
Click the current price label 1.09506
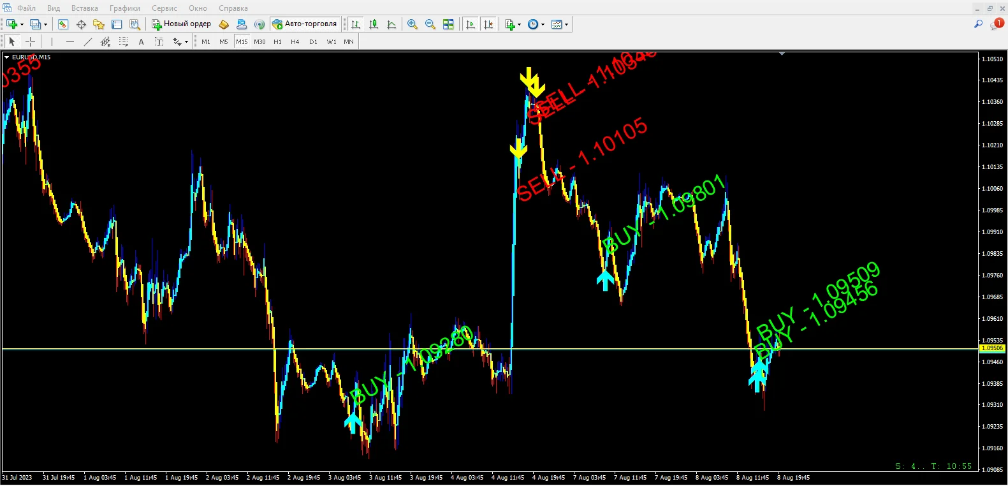992,348
